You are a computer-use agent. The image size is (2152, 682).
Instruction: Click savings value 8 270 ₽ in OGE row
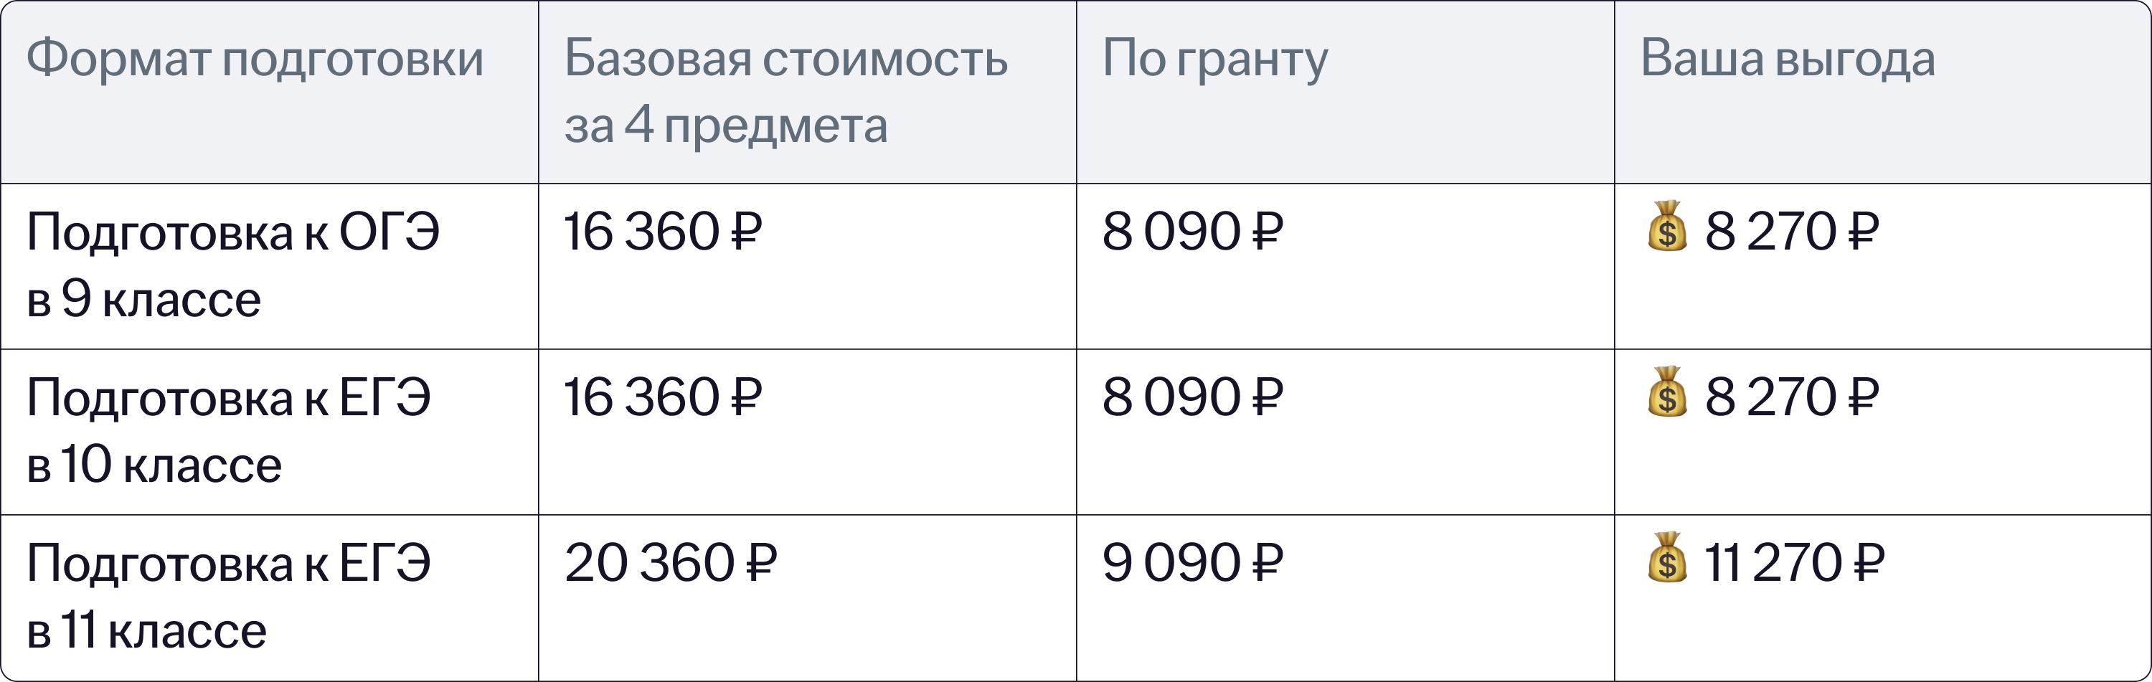1791,231
